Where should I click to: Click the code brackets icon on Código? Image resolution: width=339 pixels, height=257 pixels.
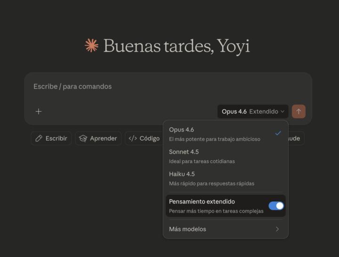[133, 138]
